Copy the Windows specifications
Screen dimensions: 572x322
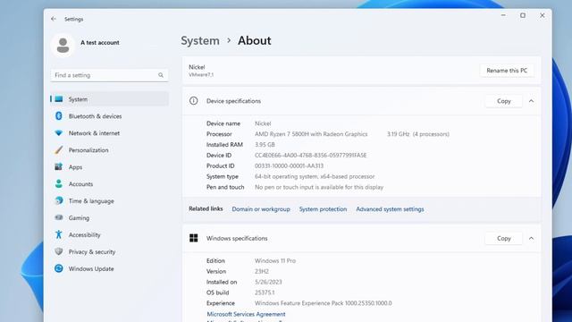click(x=504, y=239)
